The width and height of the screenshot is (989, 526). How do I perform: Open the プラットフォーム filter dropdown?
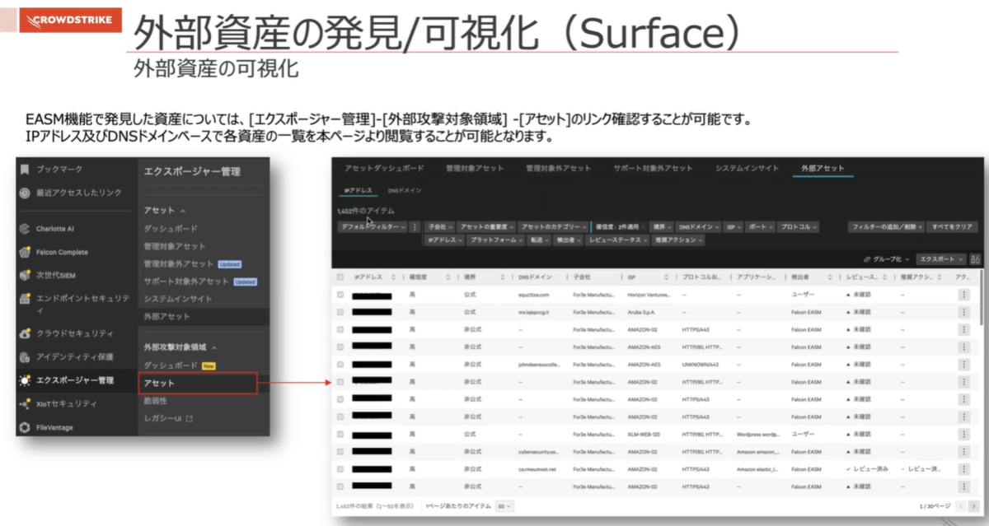[496, 240]
